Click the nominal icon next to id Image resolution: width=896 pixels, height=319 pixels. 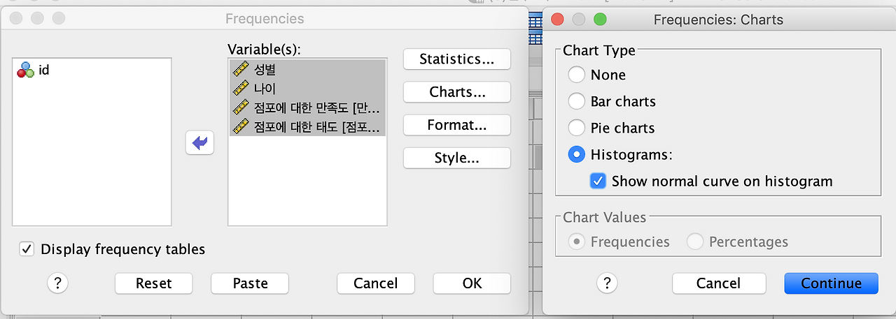coord(25,69)
